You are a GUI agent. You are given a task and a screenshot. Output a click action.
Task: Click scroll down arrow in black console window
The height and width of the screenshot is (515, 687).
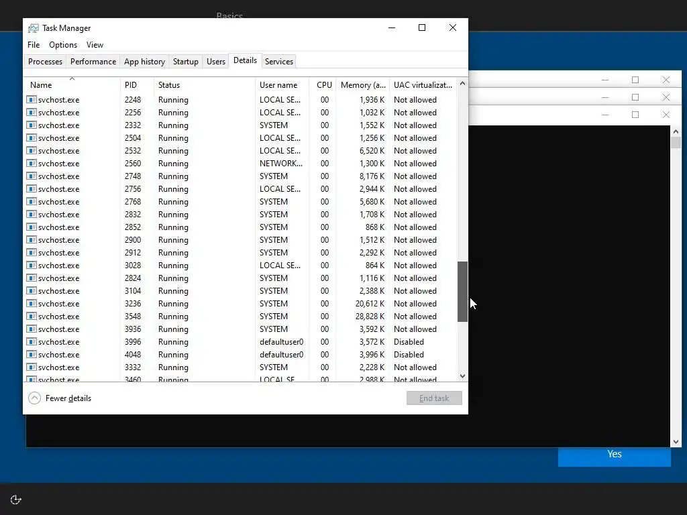[x=676, y=442]
